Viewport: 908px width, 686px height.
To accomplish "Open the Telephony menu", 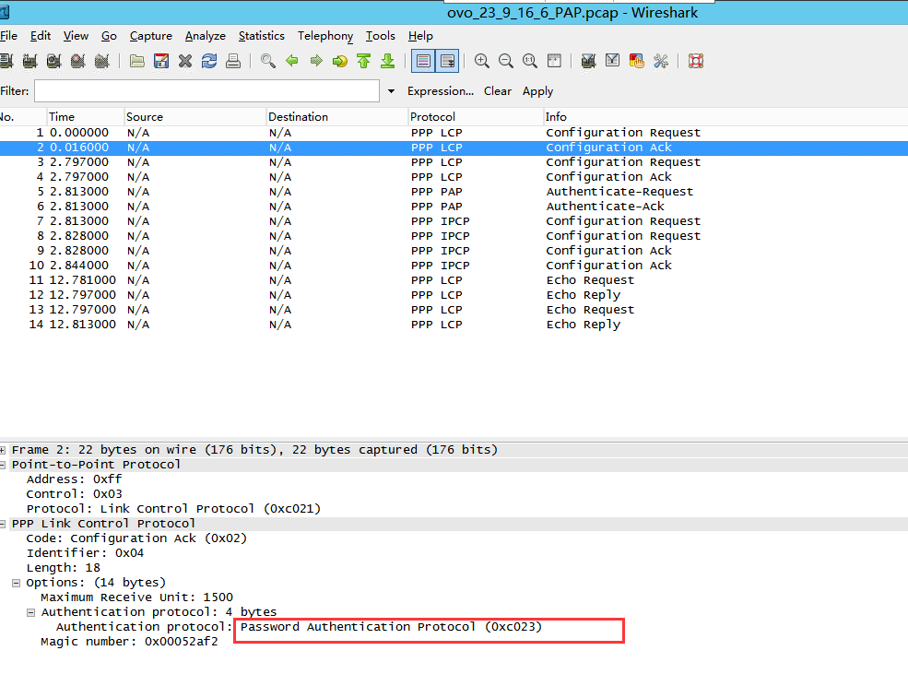I will (324, 36).
